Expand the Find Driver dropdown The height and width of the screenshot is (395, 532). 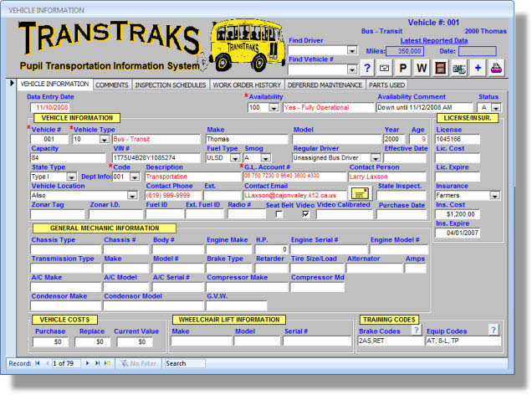tap(352, 50)
